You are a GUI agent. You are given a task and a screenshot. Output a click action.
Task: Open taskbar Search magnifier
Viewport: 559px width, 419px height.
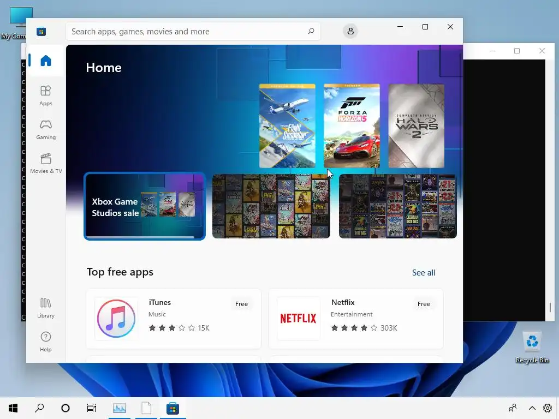tap(39, 408)
